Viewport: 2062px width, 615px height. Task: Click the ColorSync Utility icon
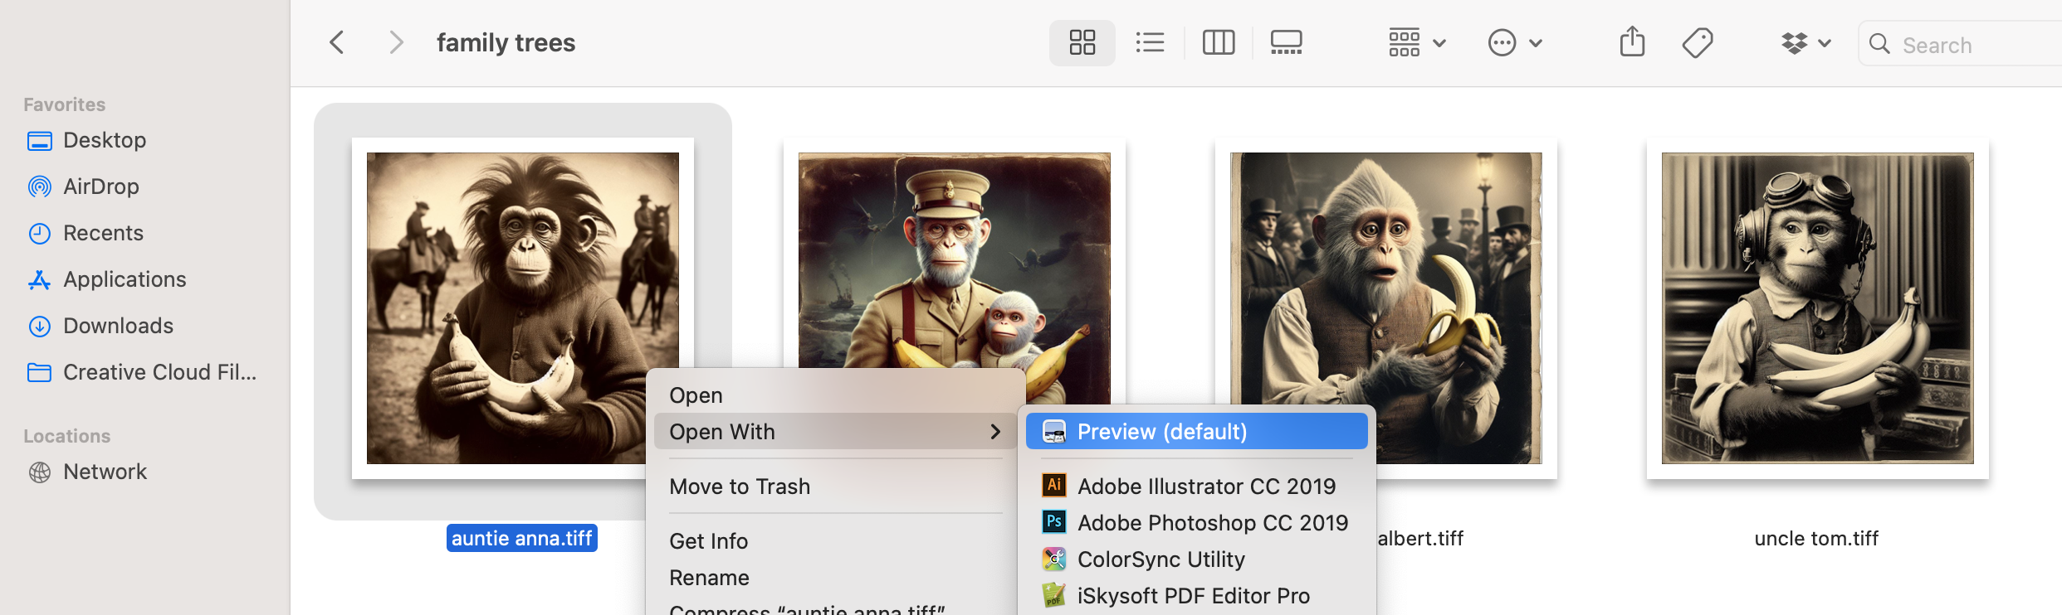pyautogui.click(x=1054, y=559)
